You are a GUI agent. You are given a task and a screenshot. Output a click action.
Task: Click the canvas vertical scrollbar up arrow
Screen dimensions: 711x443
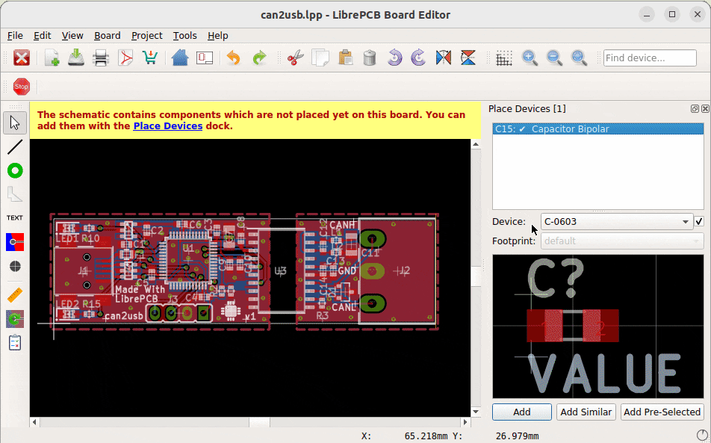pos(476,145)
